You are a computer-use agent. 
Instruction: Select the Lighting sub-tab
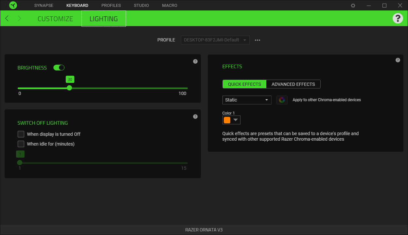[x=104, y=19]
